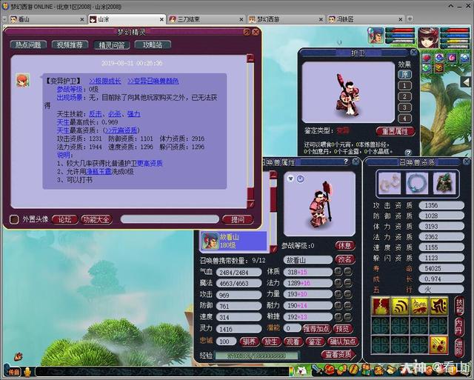Open the 梦幻西游 window tab

[x=285, y=19]
